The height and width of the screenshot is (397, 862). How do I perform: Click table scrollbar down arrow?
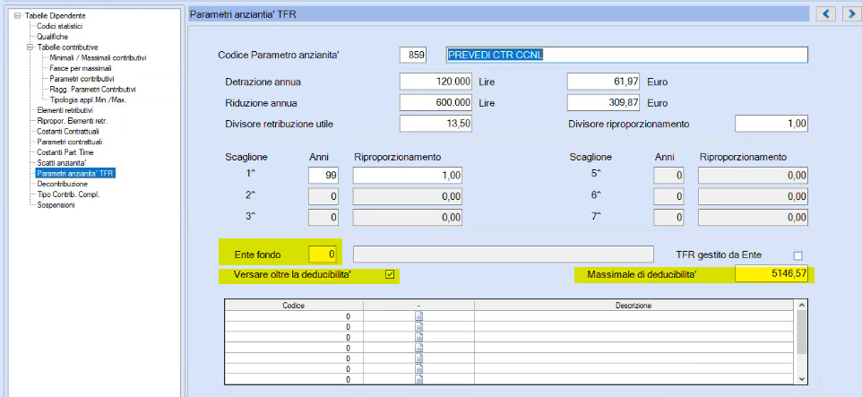[x=800, y=379]
